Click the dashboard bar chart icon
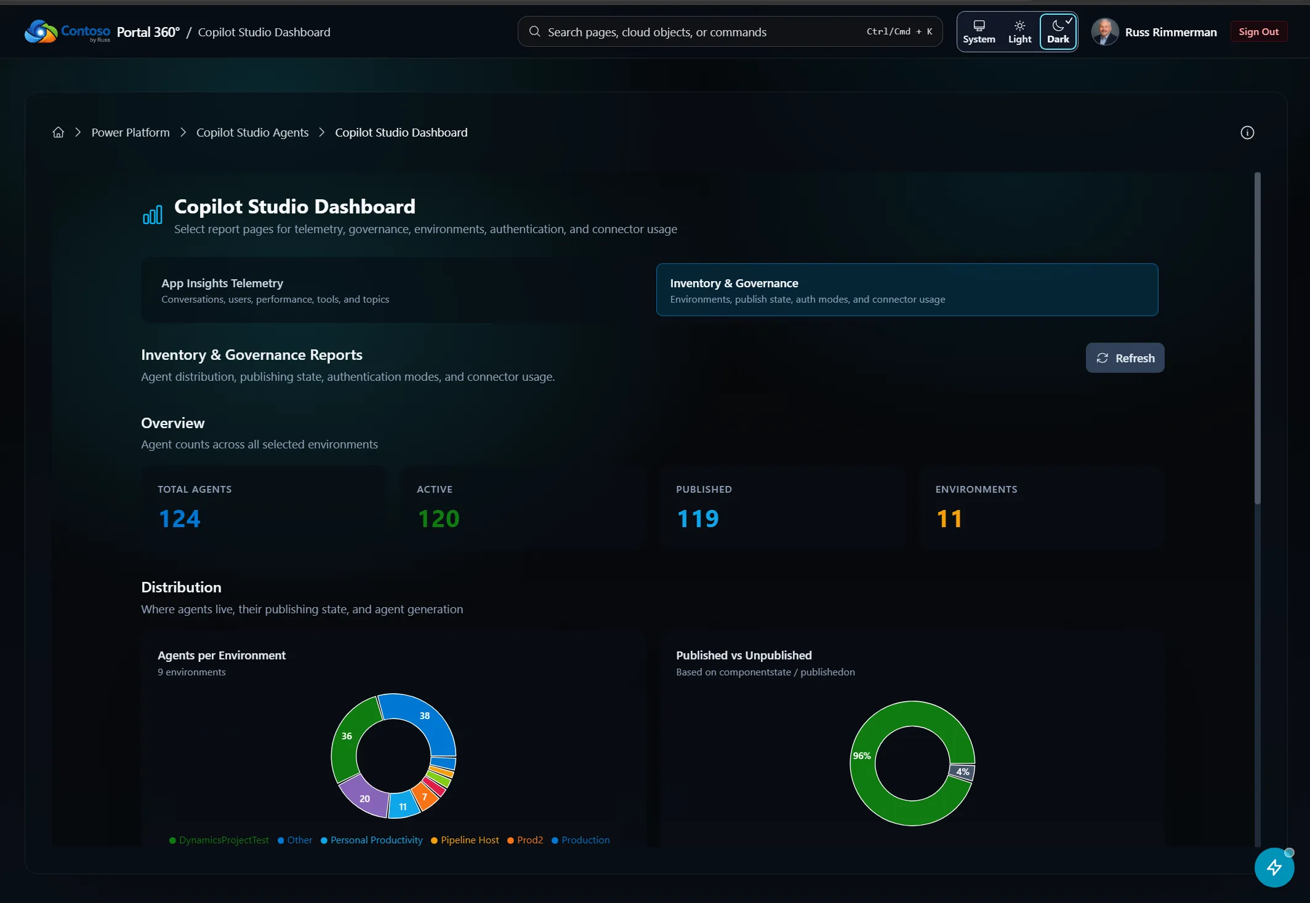 [153, 215]
